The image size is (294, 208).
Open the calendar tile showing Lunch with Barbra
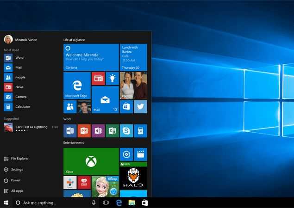(133, 57)
